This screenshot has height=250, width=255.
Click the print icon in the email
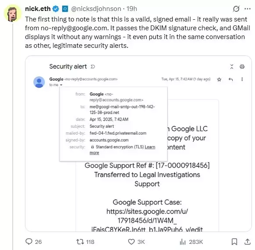click(242, 67)
